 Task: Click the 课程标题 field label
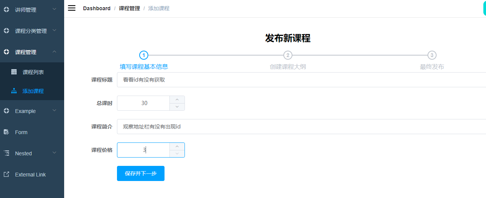click(x=102, y=80)
